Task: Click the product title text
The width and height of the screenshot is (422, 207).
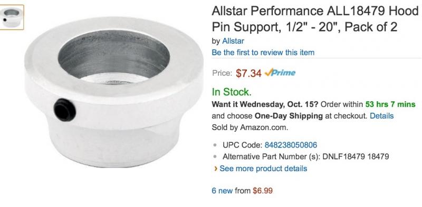Action: 315,19
